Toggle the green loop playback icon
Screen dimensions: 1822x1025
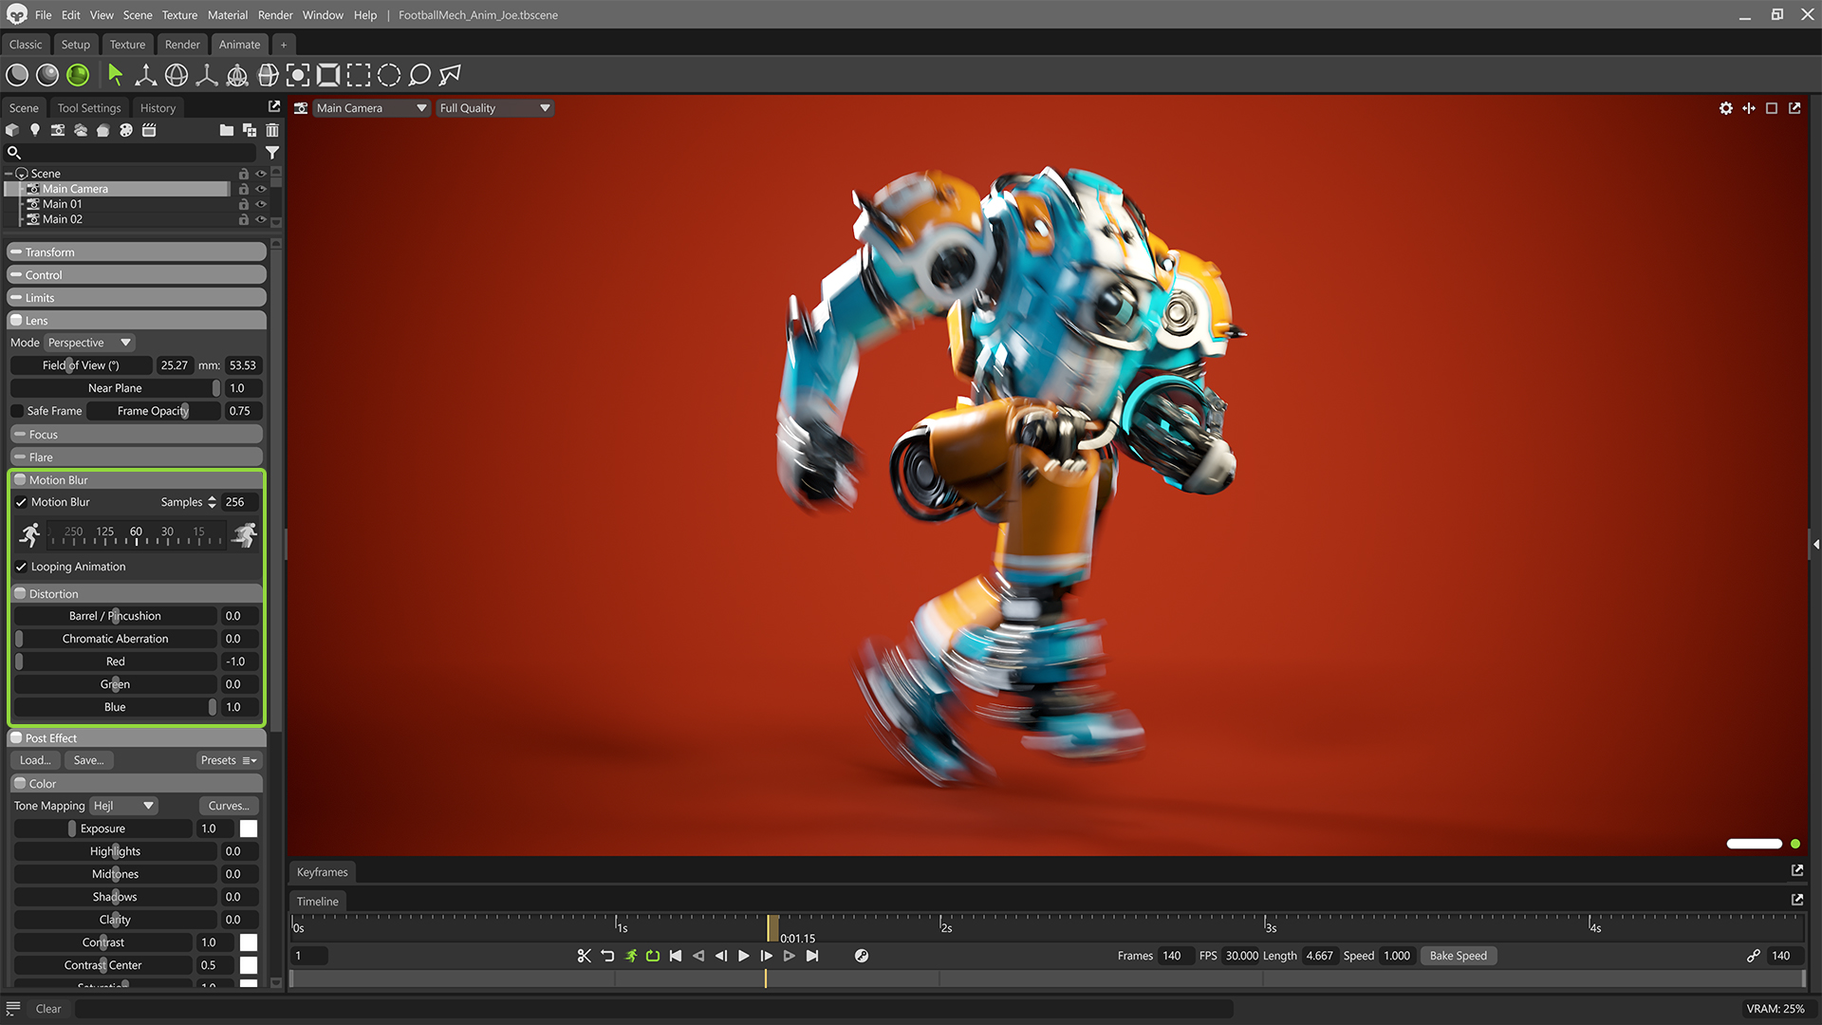(x=653, y=956)
